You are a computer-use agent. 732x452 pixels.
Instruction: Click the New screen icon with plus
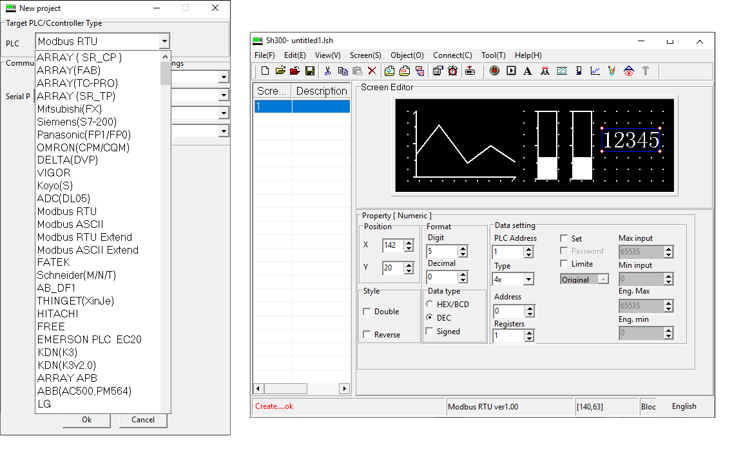click(x=389, y=71)
